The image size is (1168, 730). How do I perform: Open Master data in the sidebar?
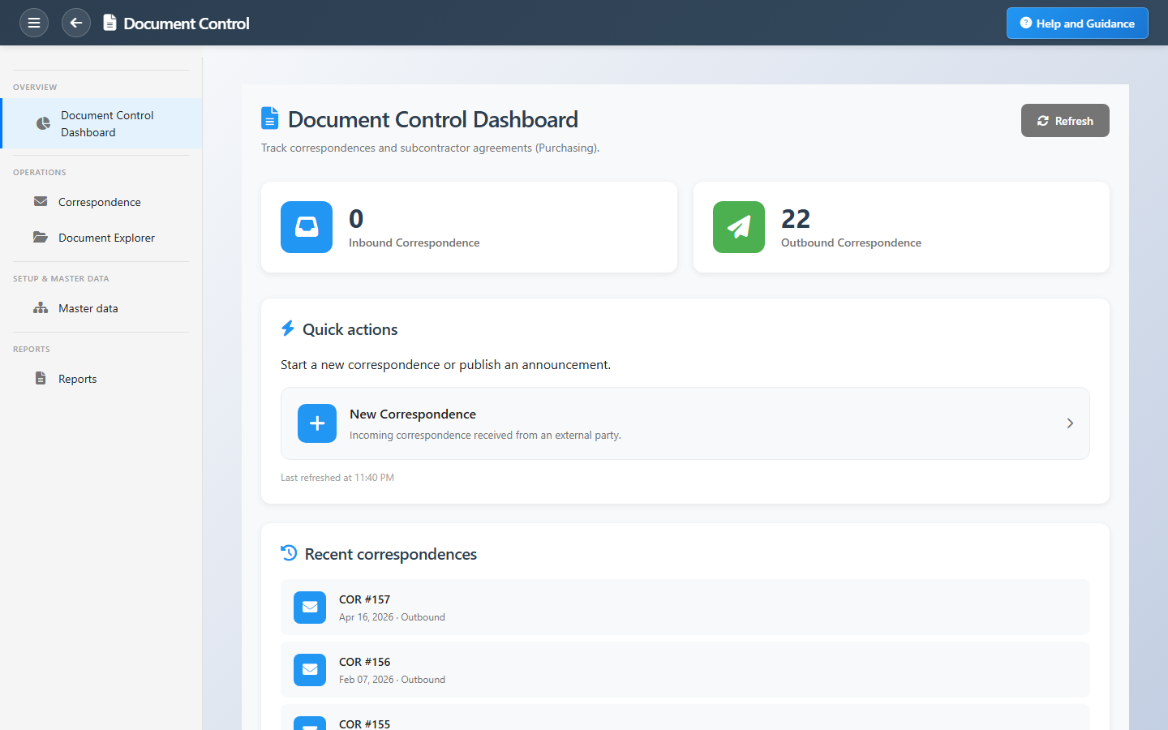point(101,308)
